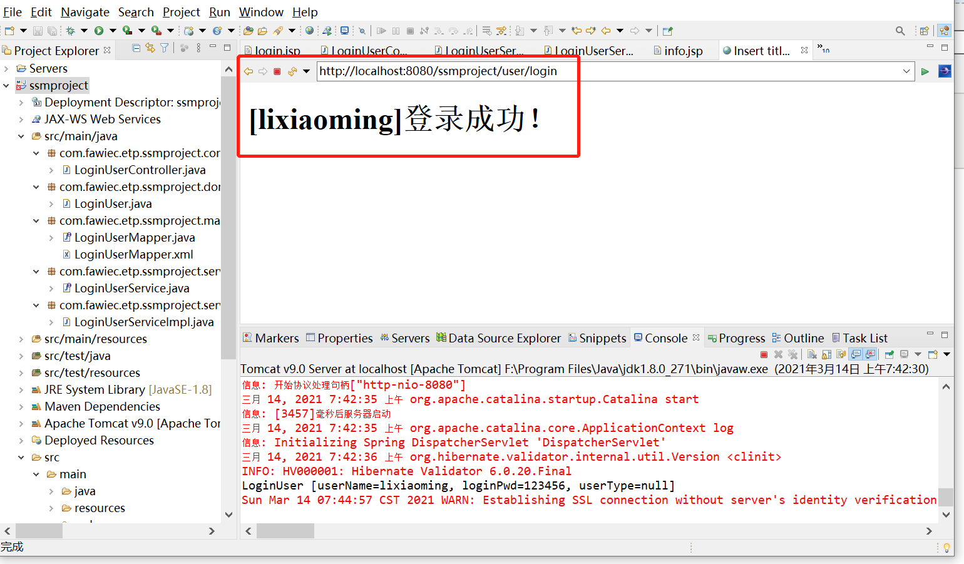The width and height of the screenshot is (964, 564).
Task: Expand the Maven Dependencies node
Action: click(21, 406)
